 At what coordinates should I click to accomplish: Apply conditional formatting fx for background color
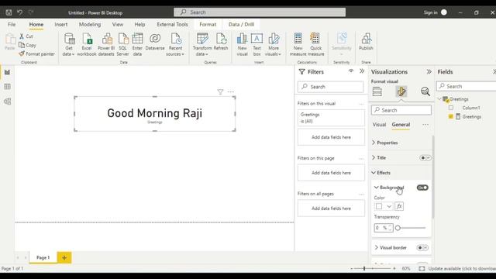coord(399,207)
